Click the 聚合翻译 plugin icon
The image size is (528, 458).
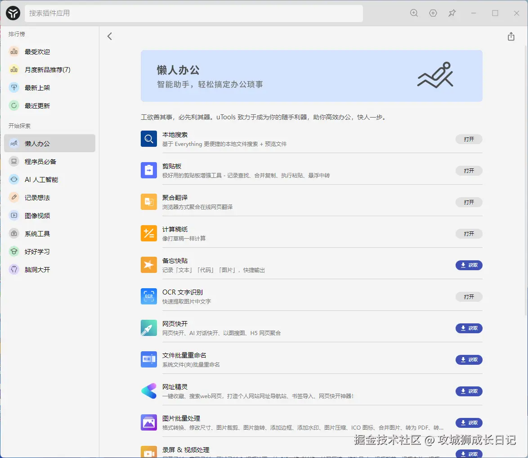149,202
